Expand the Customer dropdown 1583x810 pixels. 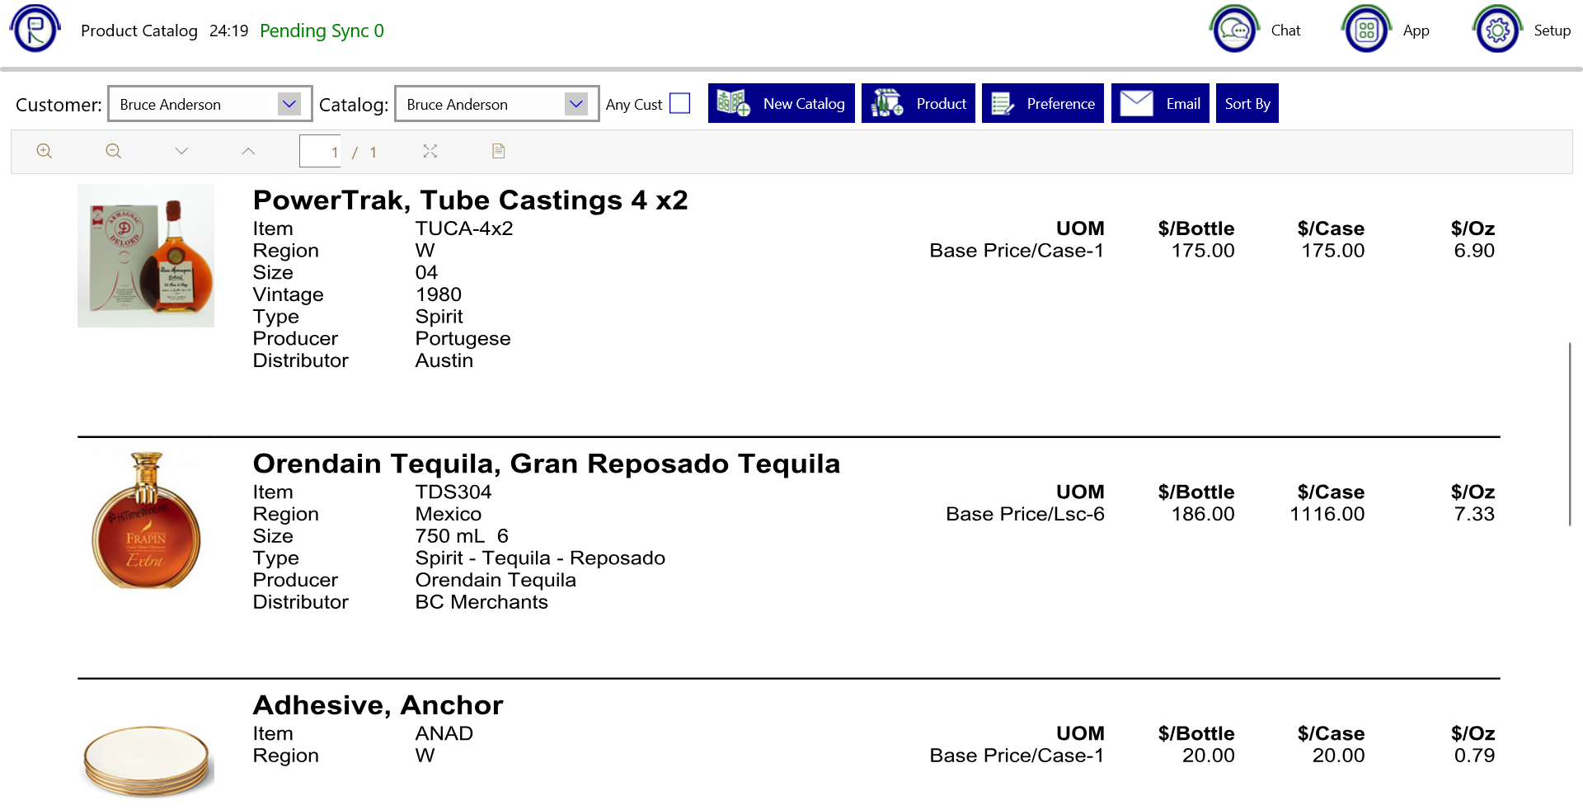pyautogui.click(x=289, y=104)
